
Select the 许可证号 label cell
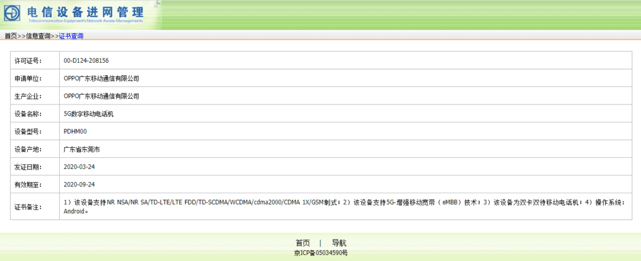(35, 60)
